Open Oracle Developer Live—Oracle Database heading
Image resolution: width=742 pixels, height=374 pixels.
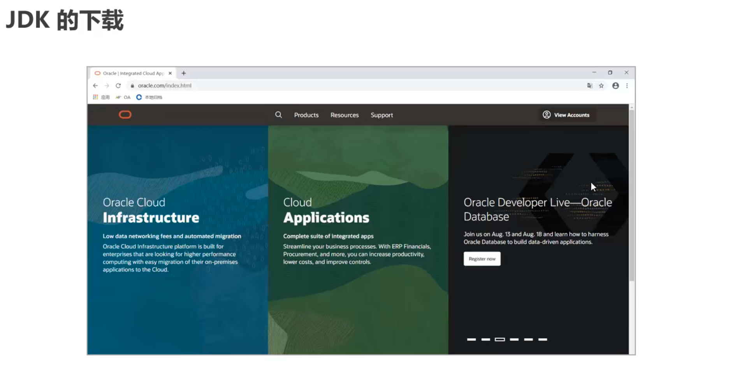(538, 209)
